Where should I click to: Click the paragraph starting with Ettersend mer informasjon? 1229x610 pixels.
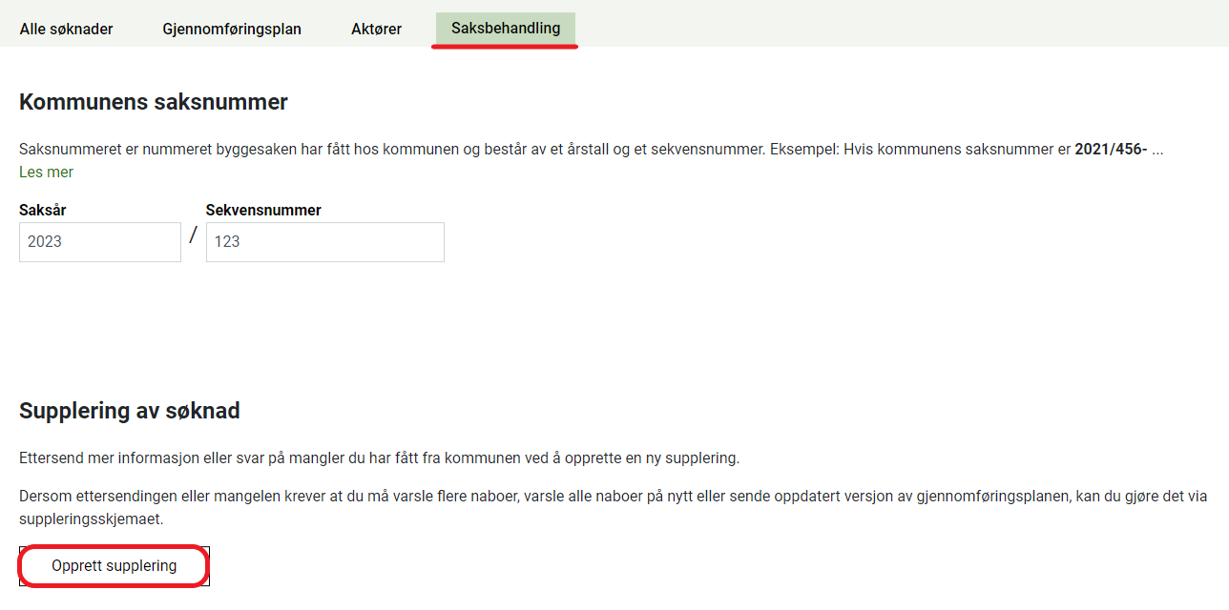tap(379, 457)
